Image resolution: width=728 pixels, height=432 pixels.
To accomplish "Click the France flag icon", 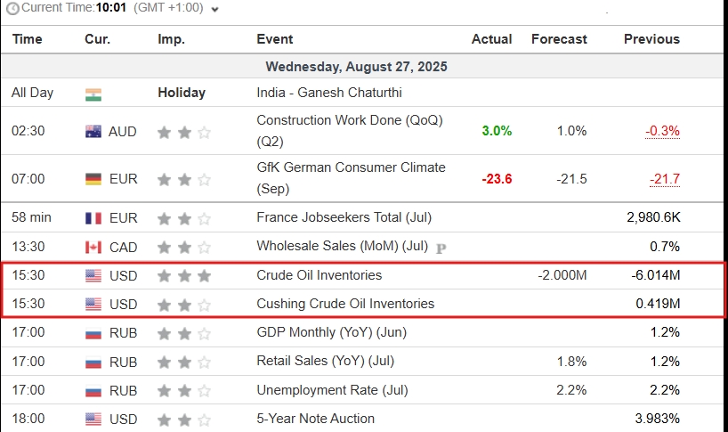I will [x=93, y=218].
